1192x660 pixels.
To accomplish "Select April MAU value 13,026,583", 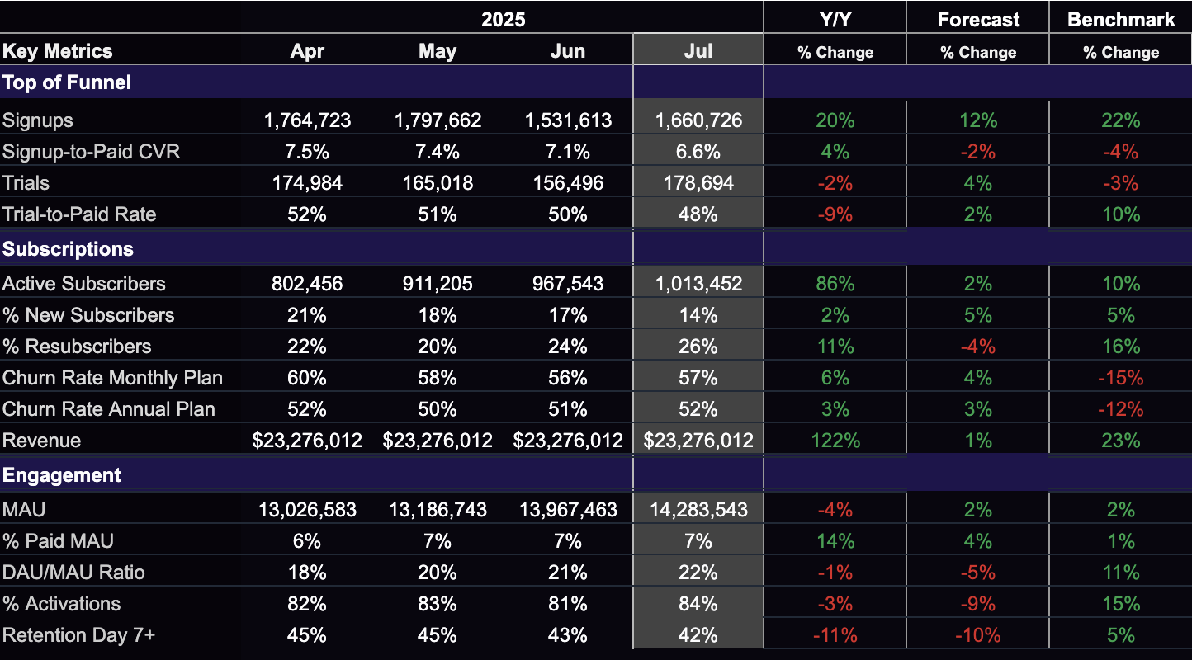I will click(307, 510).
